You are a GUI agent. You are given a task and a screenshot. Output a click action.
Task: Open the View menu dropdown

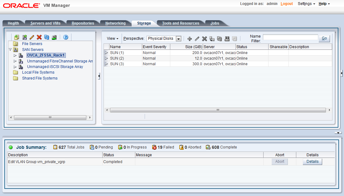pos(113,39)
